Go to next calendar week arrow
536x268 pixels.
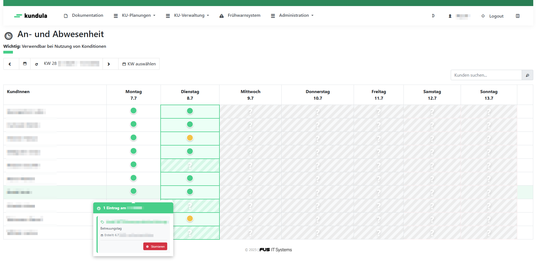[x=109, y=64]
